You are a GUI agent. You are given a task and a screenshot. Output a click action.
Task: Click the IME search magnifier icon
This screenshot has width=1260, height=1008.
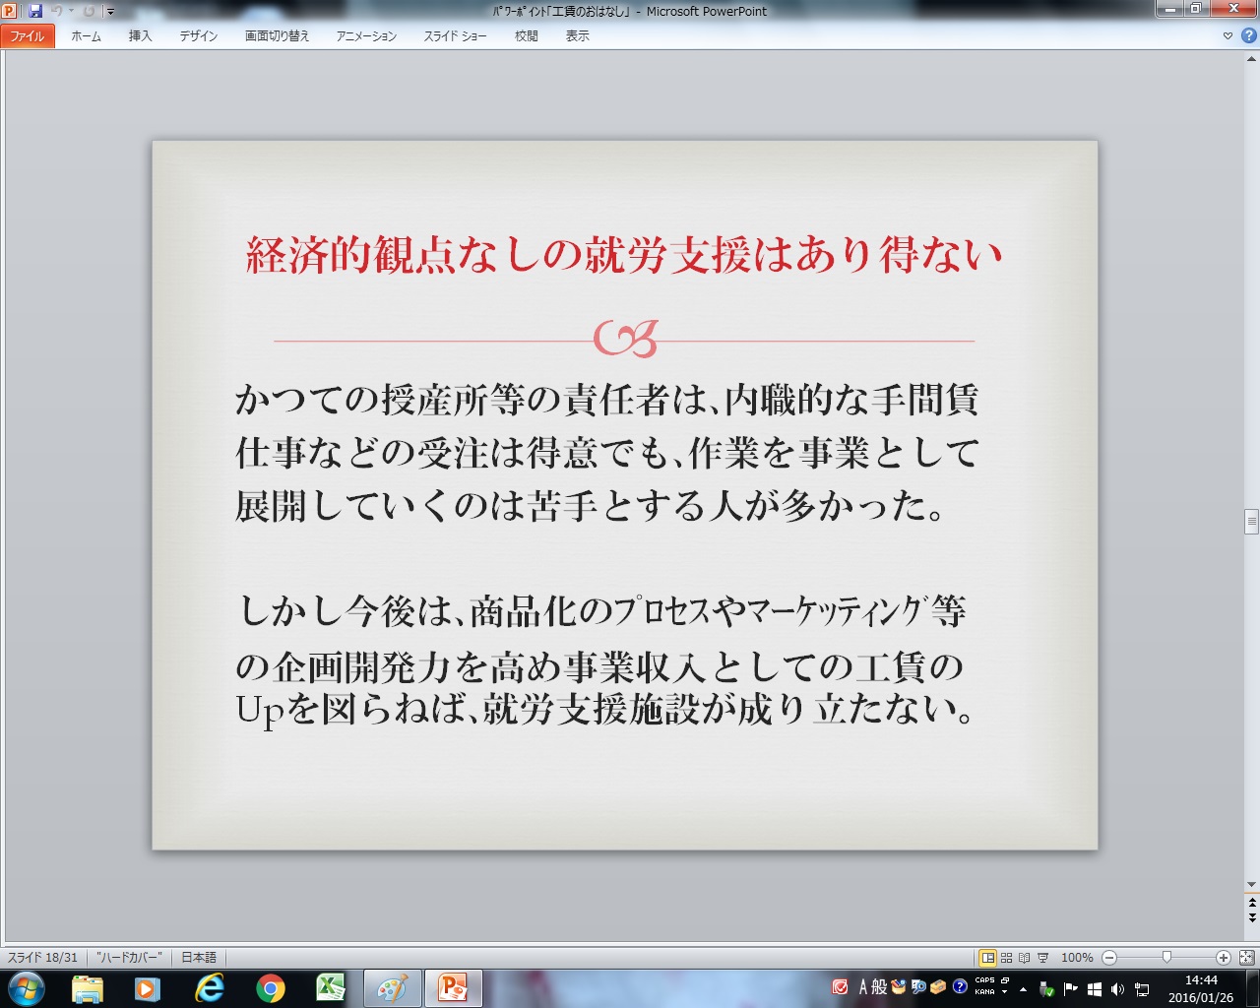[x=918, y=986]
